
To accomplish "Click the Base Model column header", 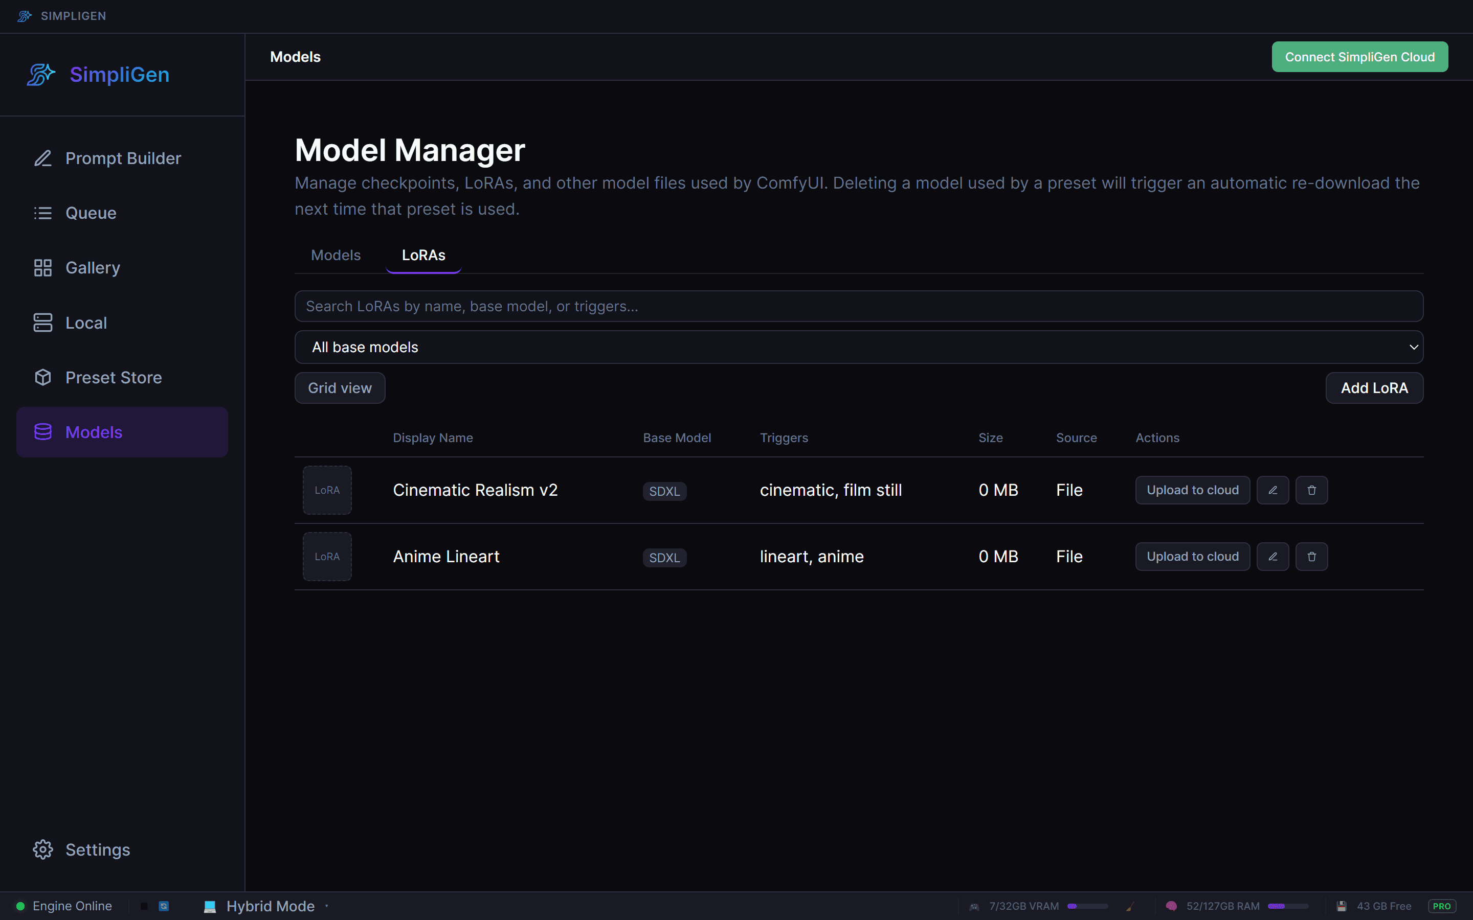I will [677, 438].
